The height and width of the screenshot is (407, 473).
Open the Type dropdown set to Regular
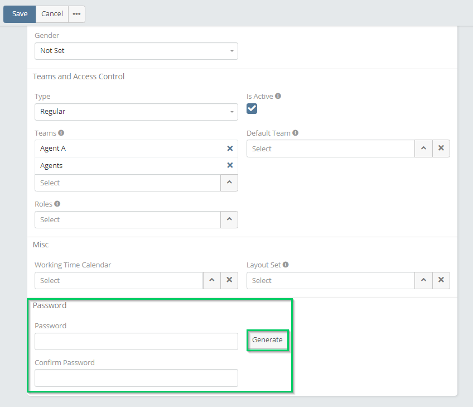tap(136, 112)
